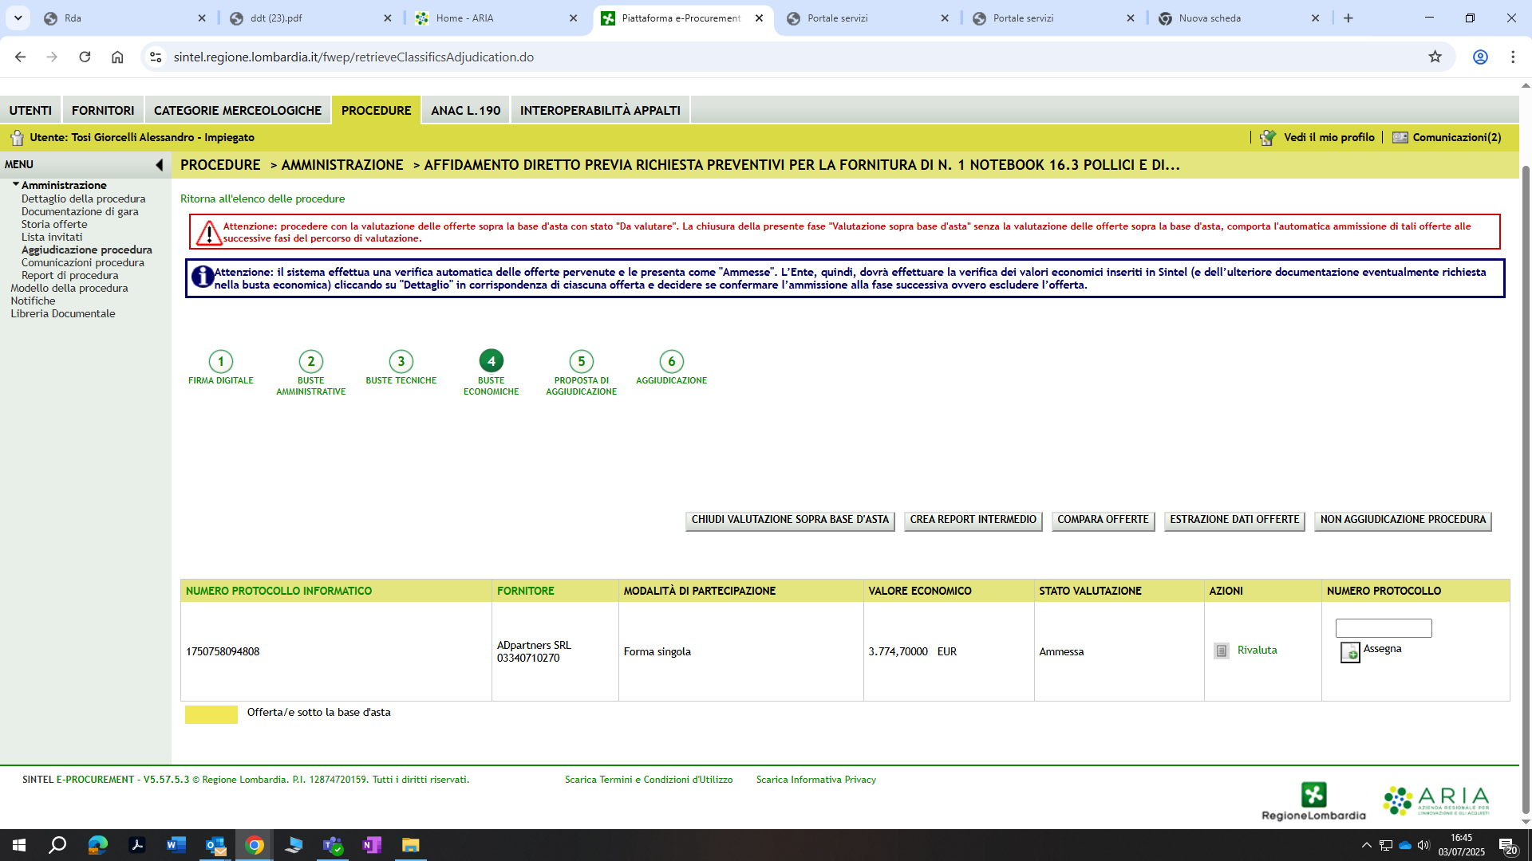Open the browser tab search dropdown

[x=18, y=18]
